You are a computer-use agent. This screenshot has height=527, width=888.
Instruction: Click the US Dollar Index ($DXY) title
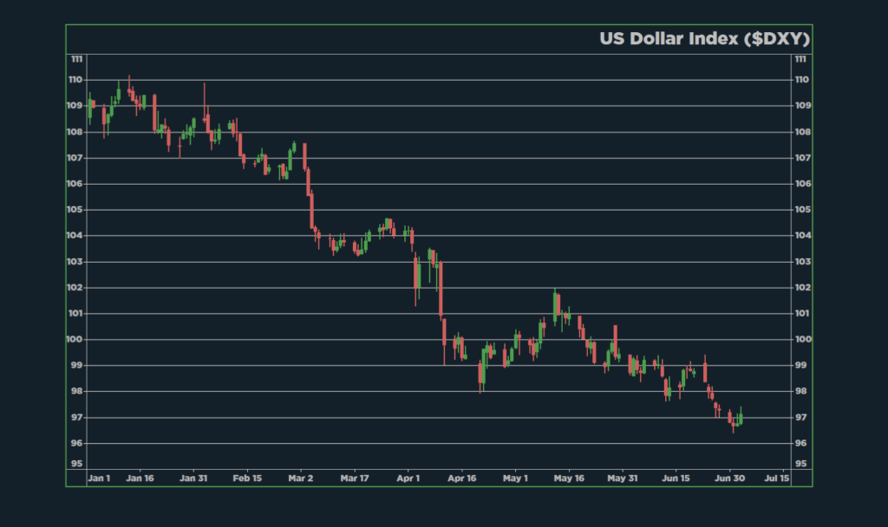704,39
